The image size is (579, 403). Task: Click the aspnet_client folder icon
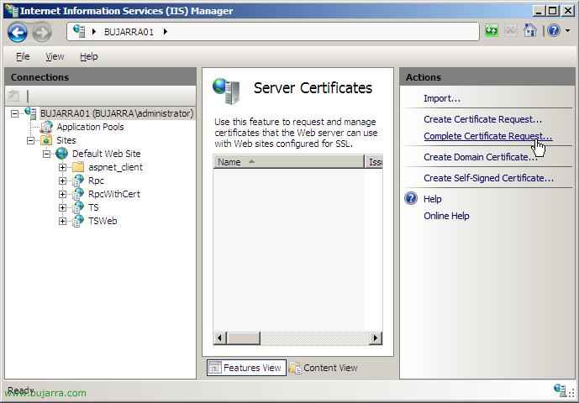pyautogui.click(x=78, y=167)
